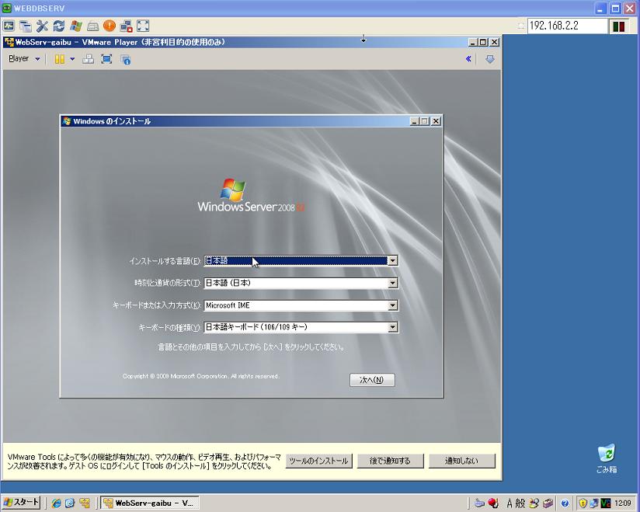640x512 pixels.
Task: Click the ツールのインストール button
Action: [318, 461]
